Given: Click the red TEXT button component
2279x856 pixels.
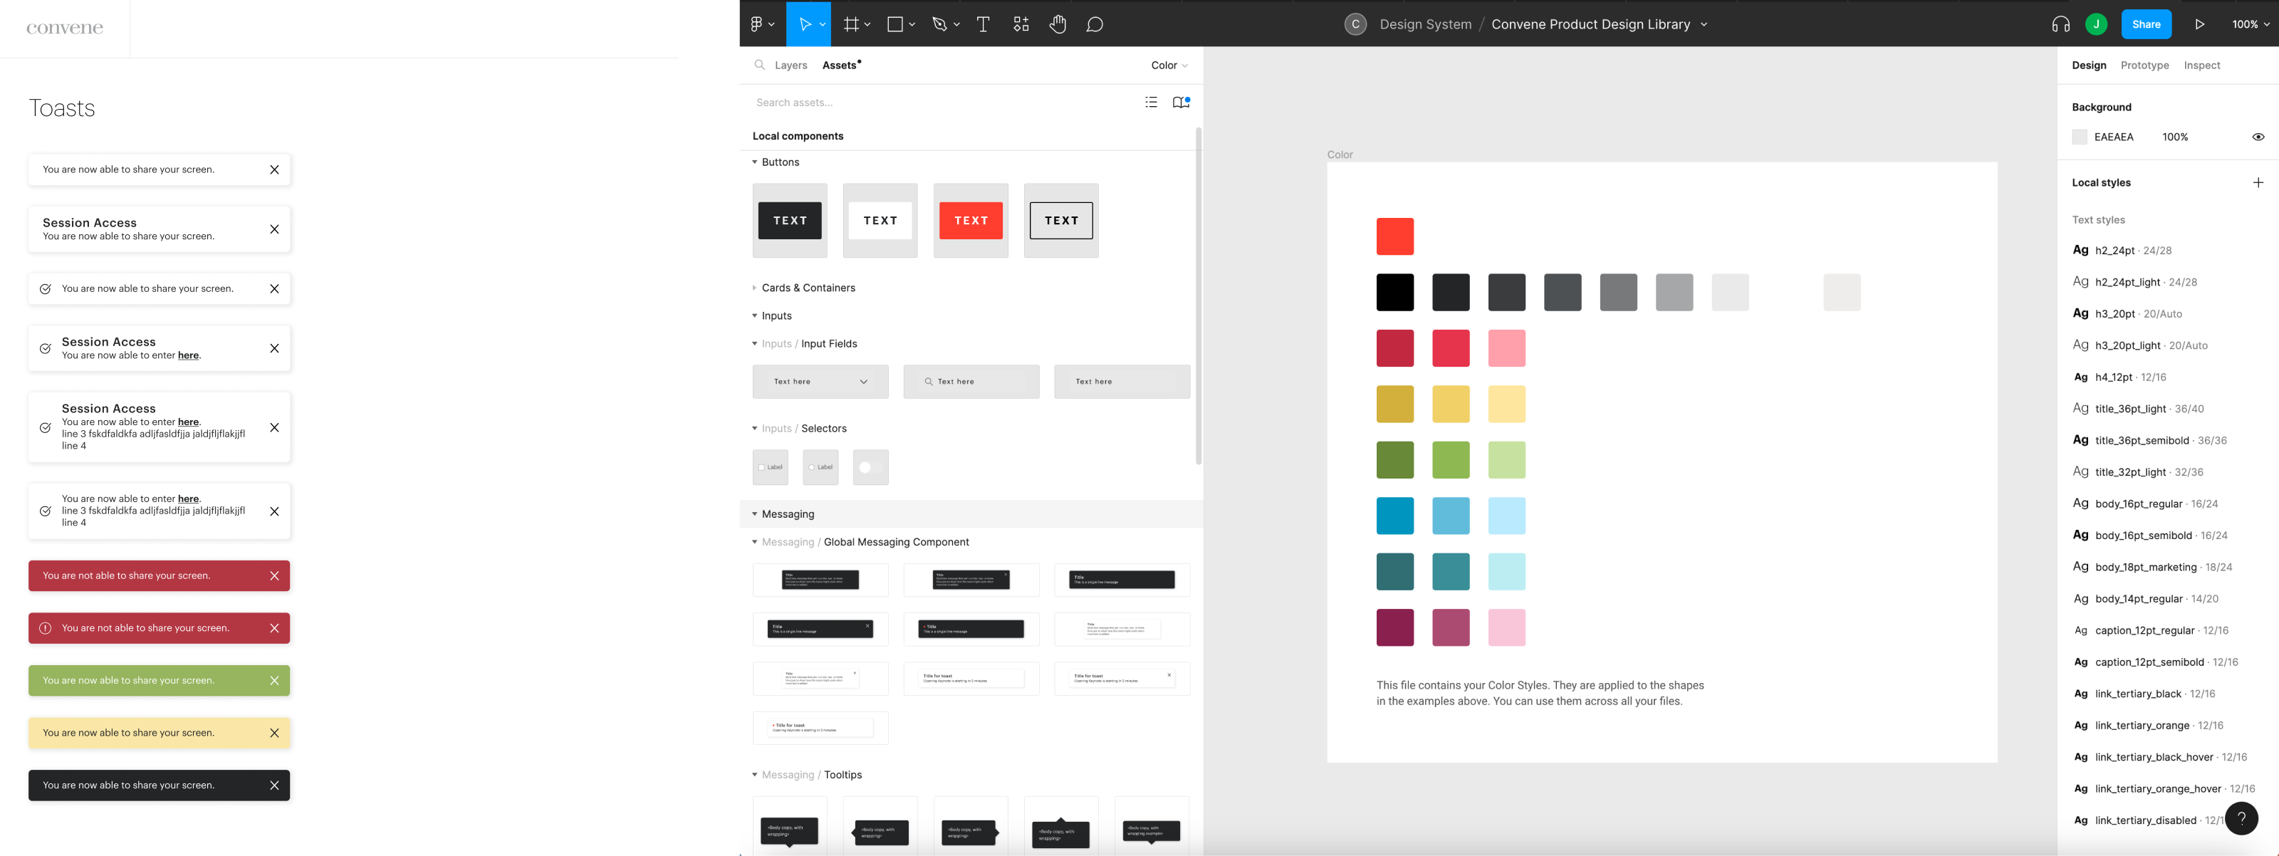Looking at the screenshot, I should (x=971, y=220).
